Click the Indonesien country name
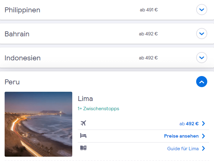The image size is (214, 161). [x=22, y=58]
